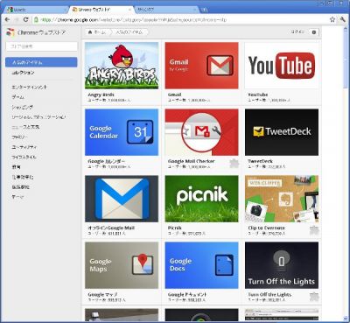
Task: Open the Clip to Evernote tile image
Action: click(282, 199)
